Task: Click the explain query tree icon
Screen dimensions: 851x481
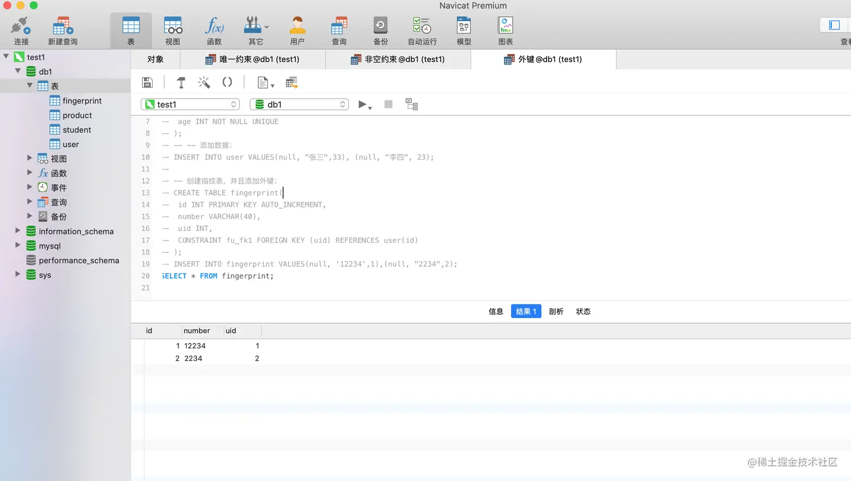Action: click(411, 105)
